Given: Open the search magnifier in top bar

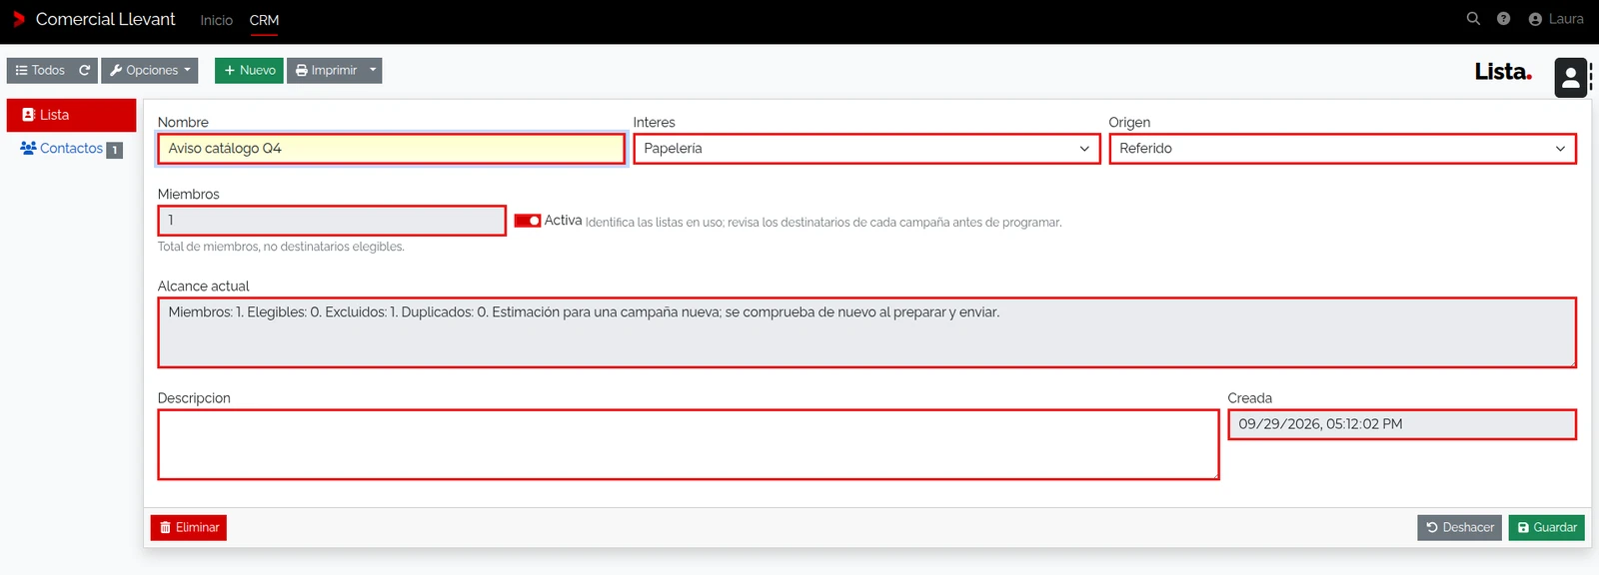Looking at the screenshot, I should click(x=1473, y=19).
